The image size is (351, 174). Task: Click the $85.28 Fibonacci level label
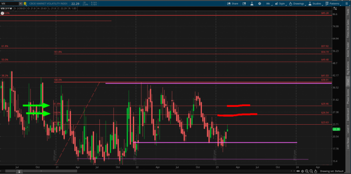[325, 13]
